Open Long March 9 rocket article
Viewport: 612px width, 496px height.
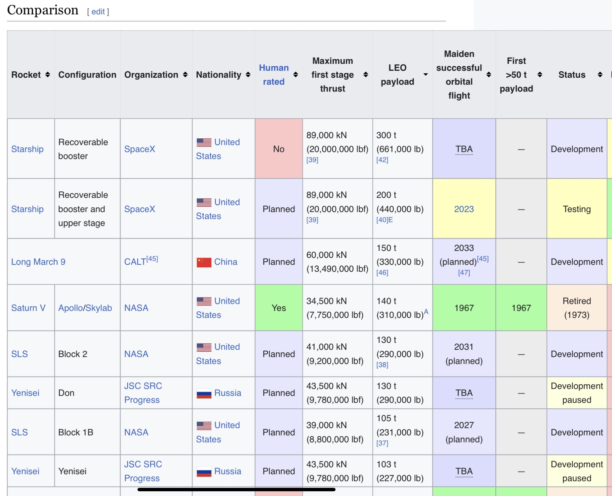[x=38, y=262]
